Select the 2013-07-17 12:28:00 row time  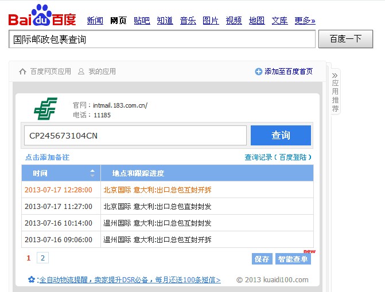(x=59, y=190)
